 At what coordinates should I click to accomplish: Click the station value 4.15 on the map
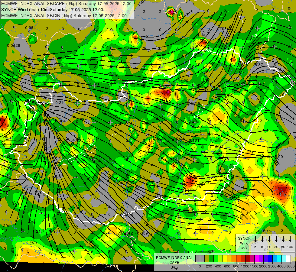click(x=41, y=194)
